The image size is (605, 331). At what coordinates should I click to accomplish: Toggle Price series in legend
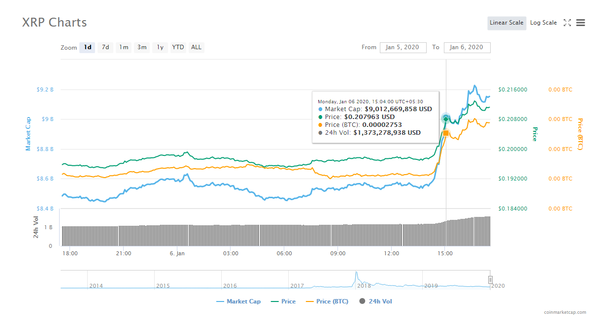283,301
